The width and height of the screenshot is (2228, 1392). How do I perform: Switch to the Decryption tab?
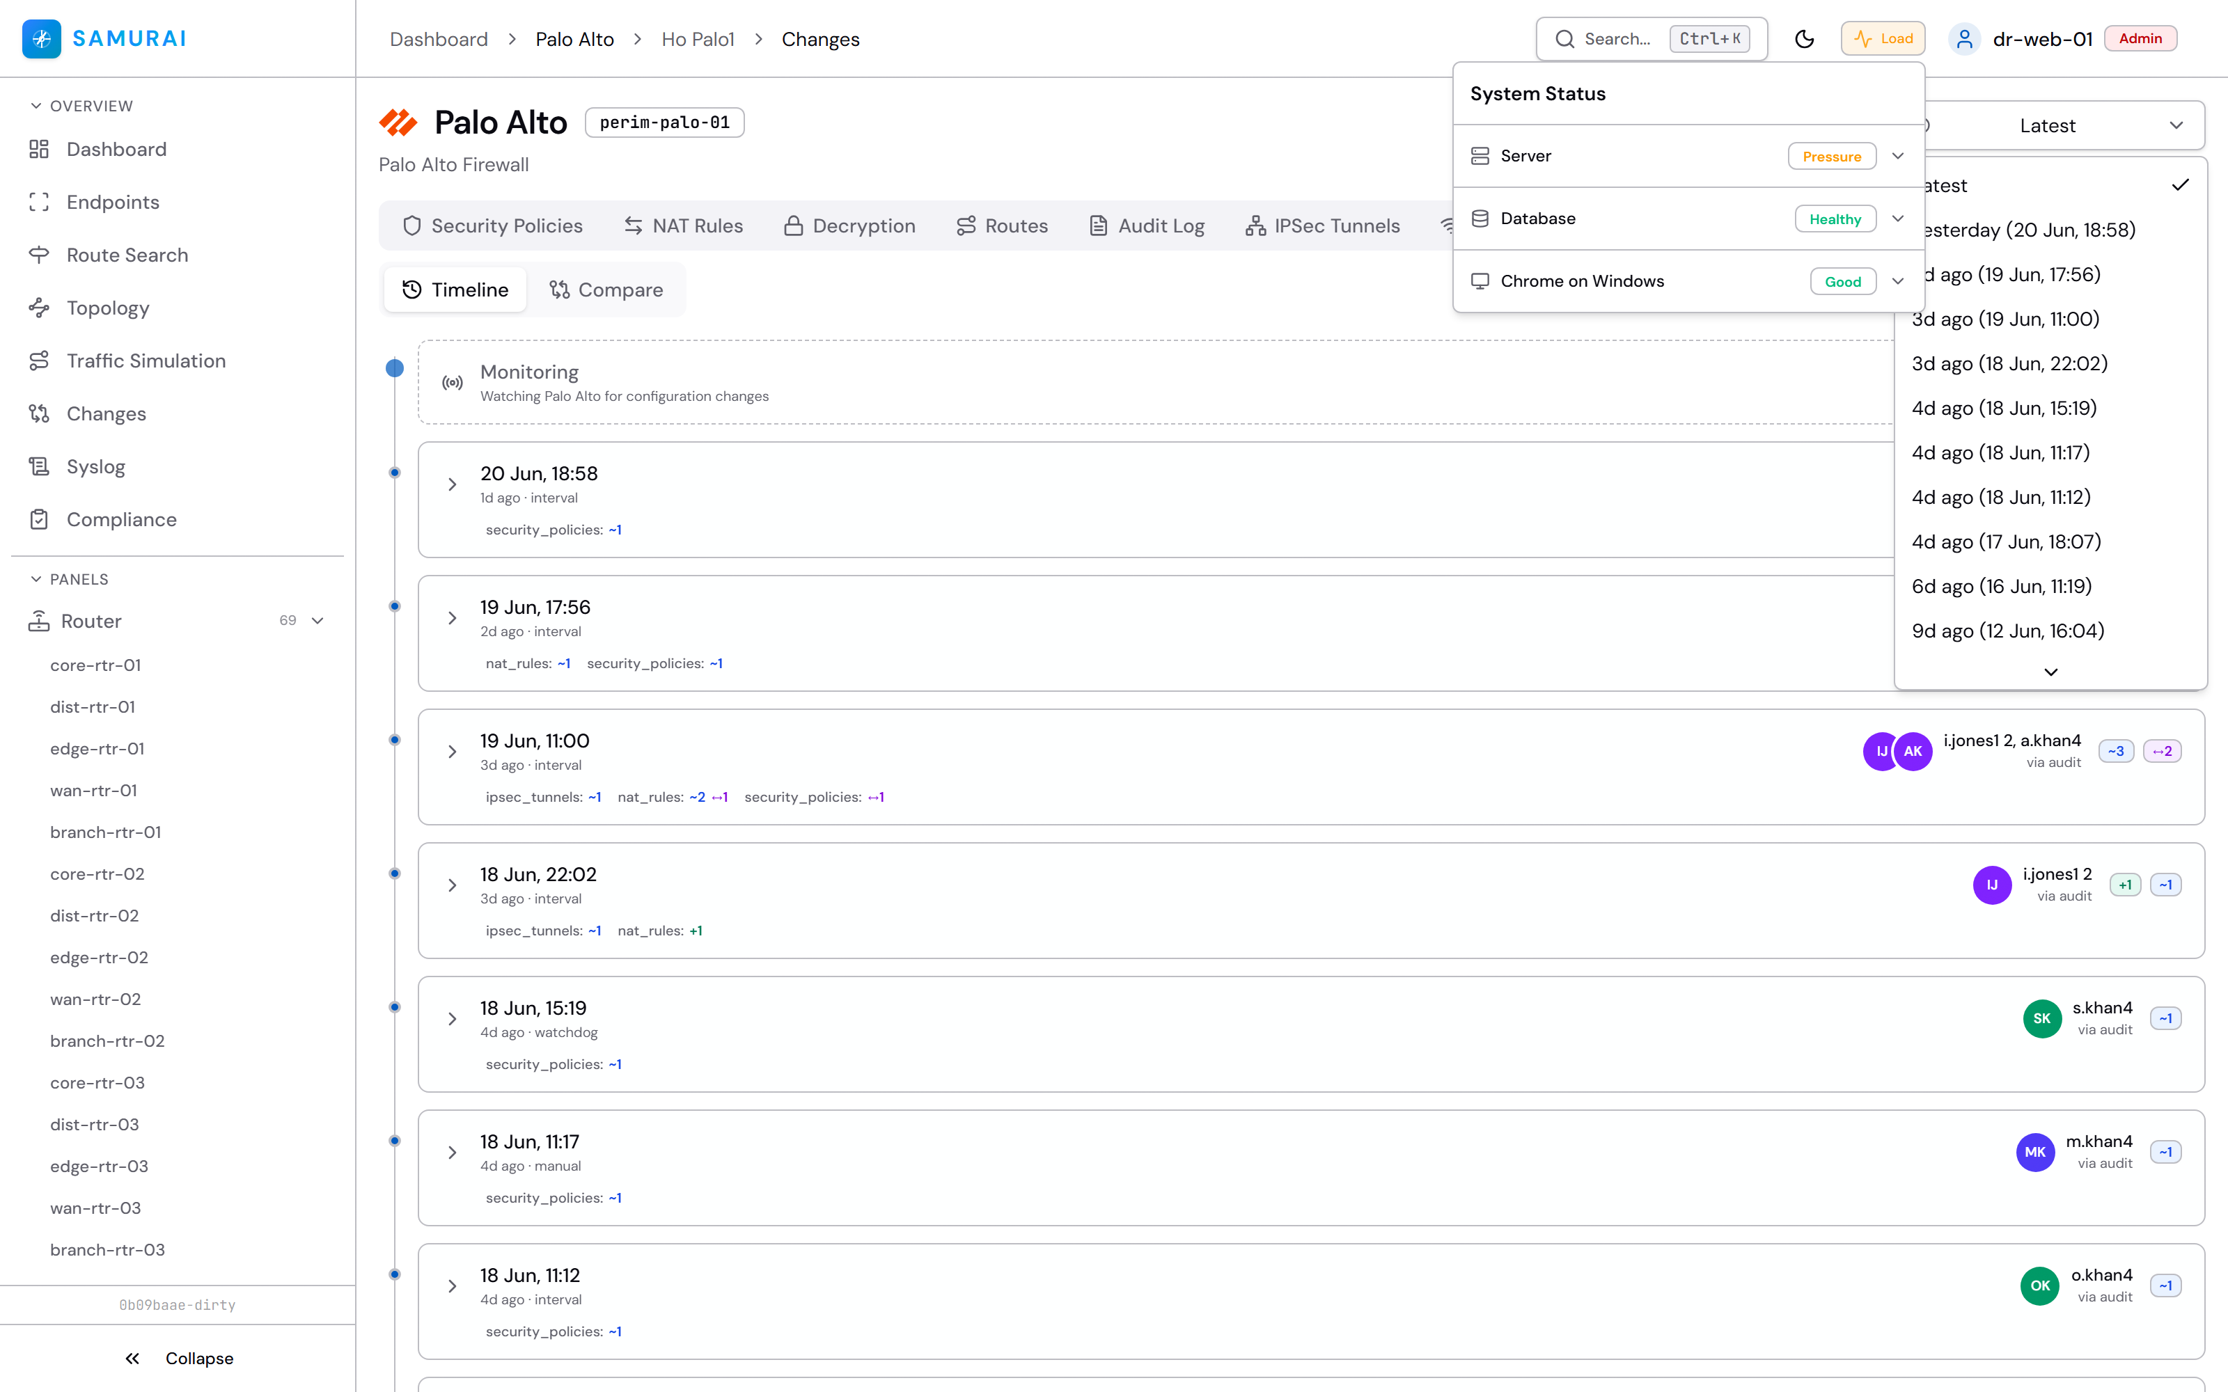click(849, 226)
